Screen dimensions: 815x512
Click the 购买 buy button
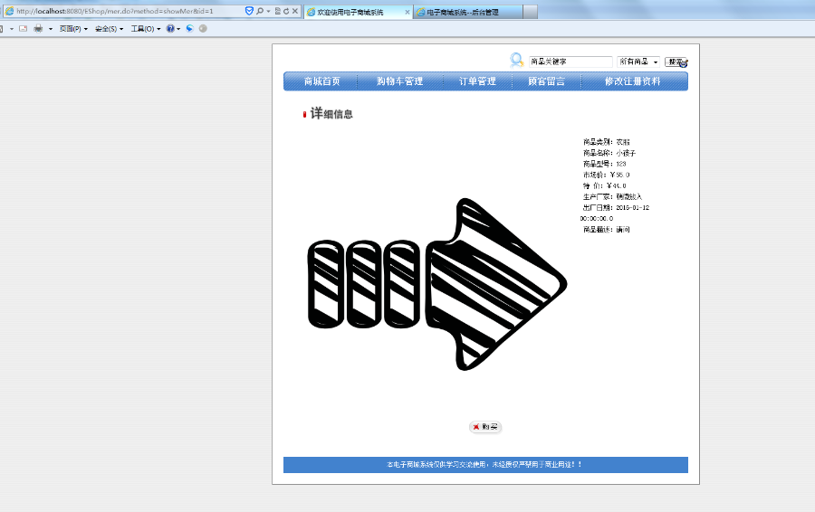[485, 427]
